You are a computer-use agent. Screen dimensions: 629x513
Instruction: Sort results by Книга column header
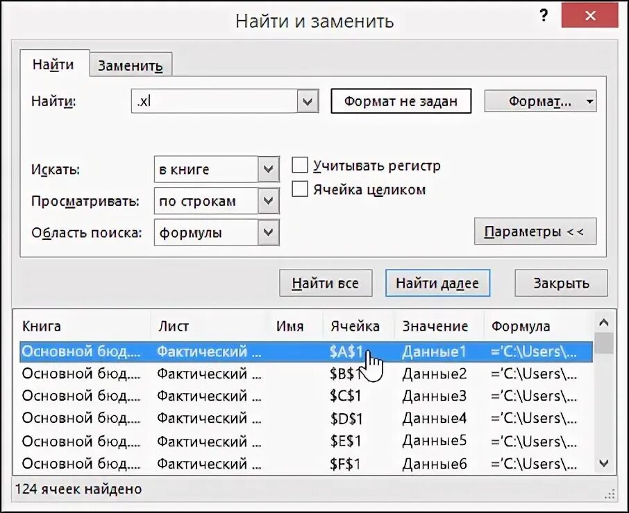(85, 326)
